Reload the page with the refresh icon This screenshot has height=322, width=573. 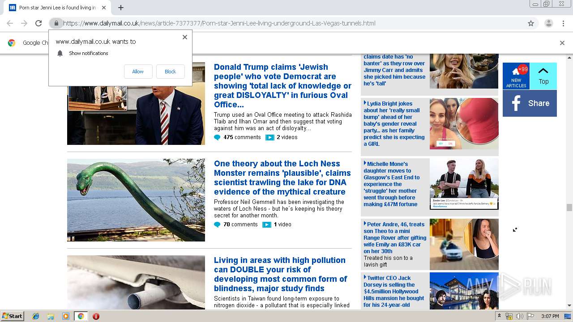(38, 23)
